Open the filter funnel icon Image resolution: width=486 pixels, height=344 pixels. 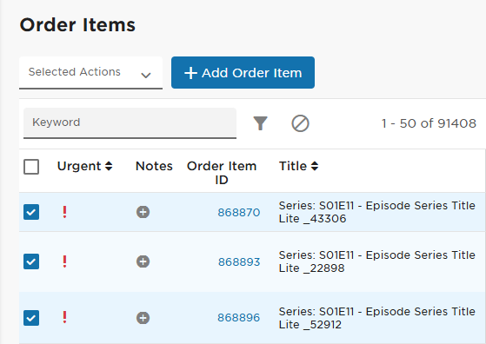[x=260, y=123]
